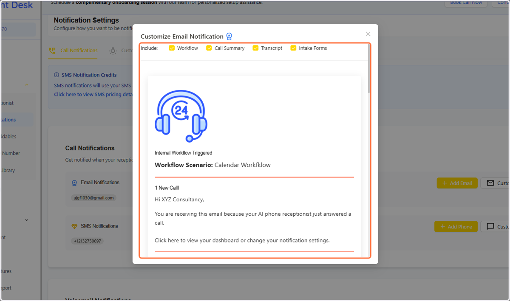Viewport: 510px width, 301px height.
Task: Click the '1 New Call!' text
Action: tap(167, 188)
